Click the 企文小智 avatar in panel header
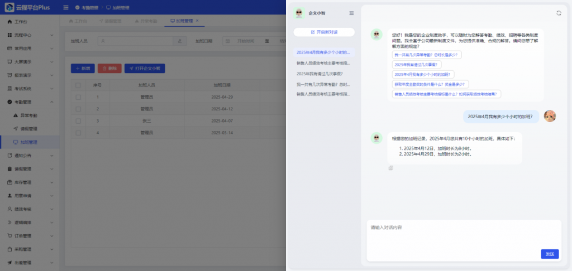 coord(299,13)
